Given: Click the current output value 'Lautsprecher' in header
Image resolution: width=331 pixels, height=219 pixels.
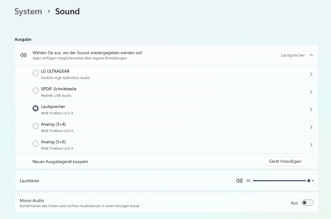Looking at the screenshot, I should tap(293, 55).
